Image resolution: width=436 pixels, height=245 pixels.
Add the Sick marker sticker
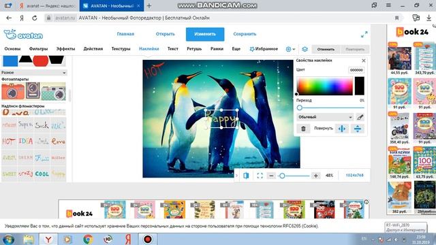(x=42, y=125)
